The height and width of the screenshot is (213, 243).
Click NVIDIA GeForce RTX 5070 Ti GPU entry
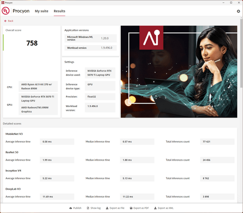pyautogui.click(x=38, y=99)
